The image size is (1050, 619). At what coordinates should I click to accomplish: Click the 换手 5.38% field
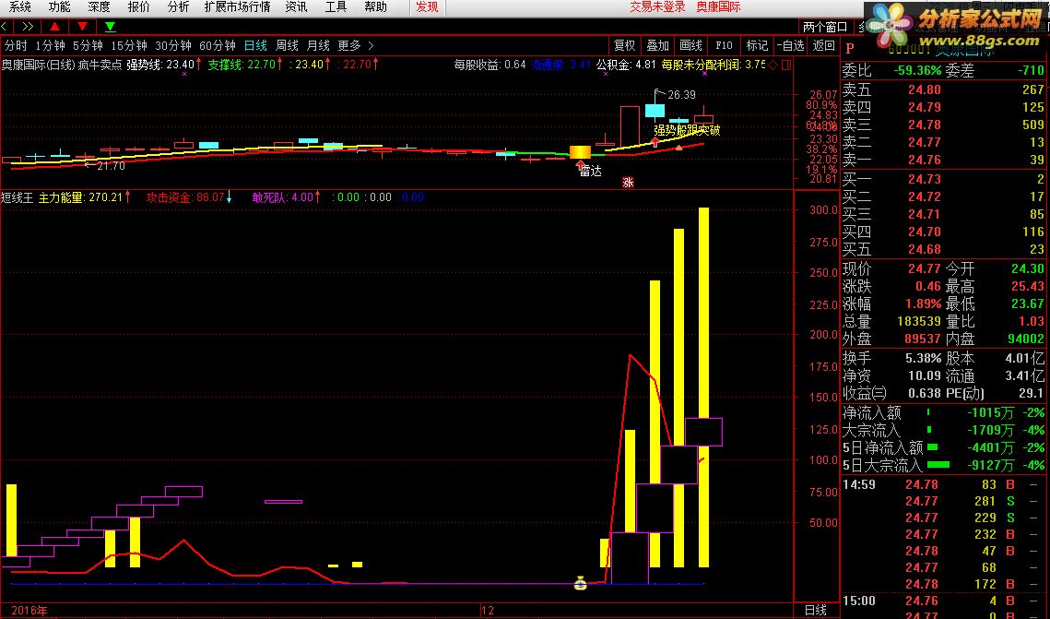[892, 359]
